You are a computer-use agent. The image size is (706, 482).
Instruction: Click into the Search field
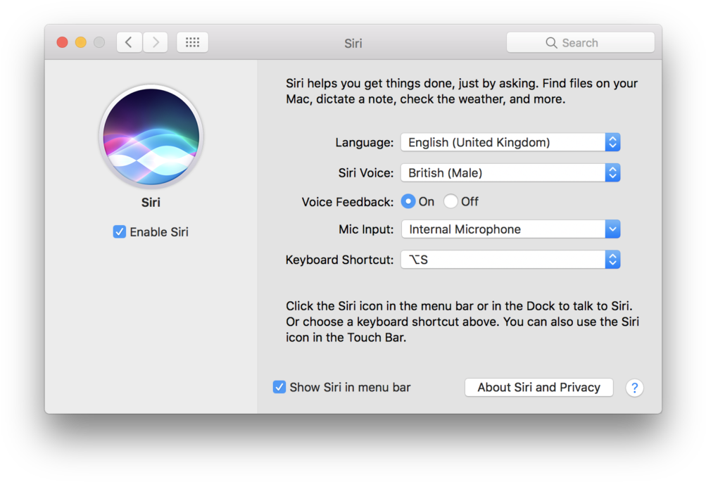(x=581, y=43)
